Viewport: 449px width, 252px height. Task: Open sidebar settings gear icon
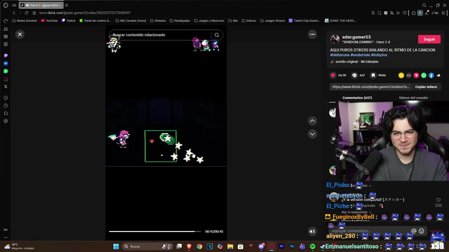[x=6, y=121]
